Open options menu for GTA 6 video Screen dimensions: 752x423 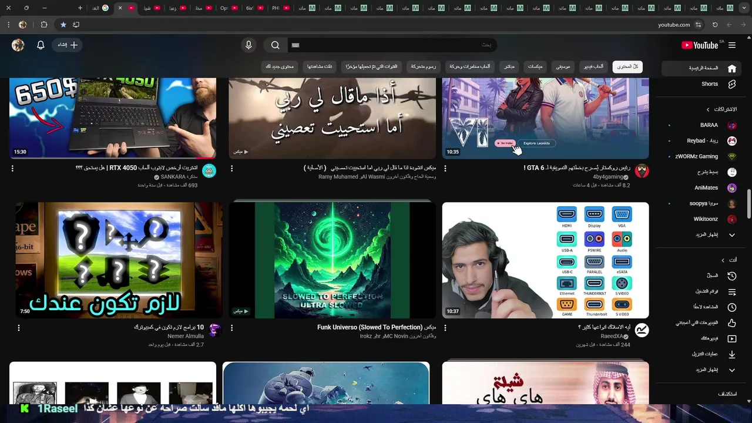coord(445,169)
